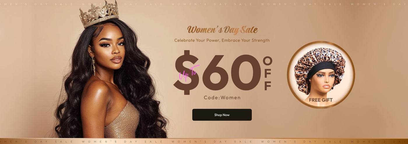Select the Women's Day Sale heading
The width and height of the screenshot is (408, 144).
click(x=222, y=30)
